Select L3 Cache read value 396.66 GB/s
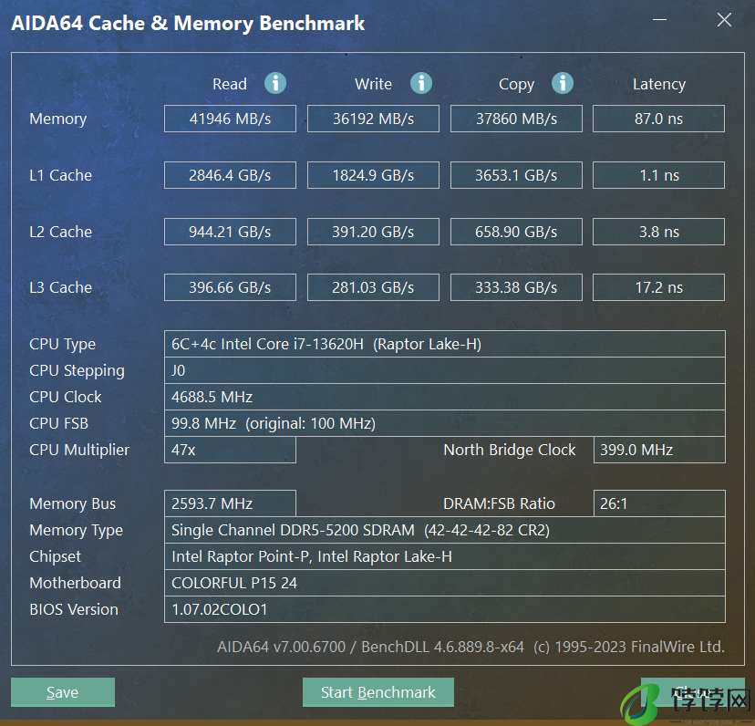This screenshot has width=755, height=726. point(230,287)
